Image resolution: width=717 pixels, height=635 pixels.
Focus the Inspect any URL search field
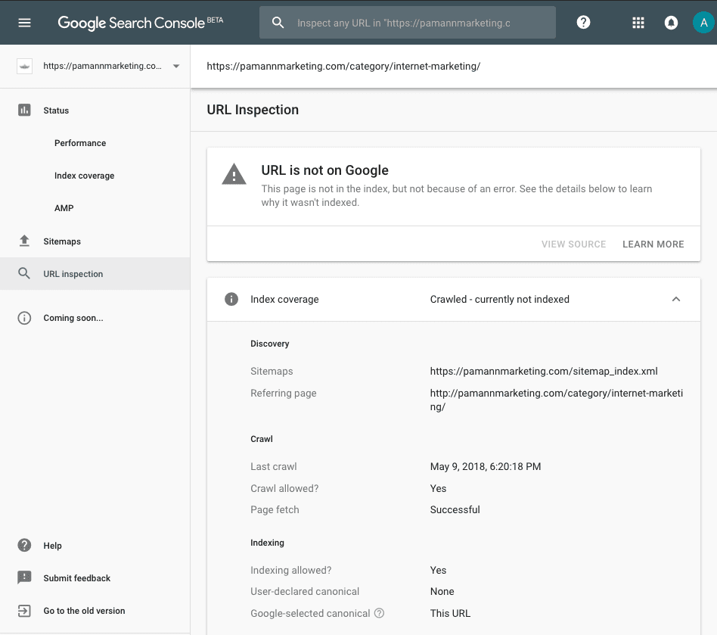(408, 23)
